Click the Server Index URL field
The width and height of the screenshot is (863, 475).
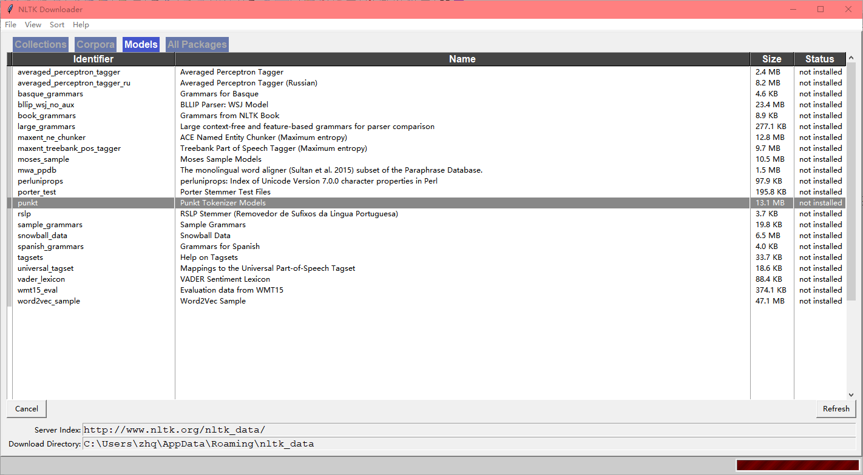point(469,430)
